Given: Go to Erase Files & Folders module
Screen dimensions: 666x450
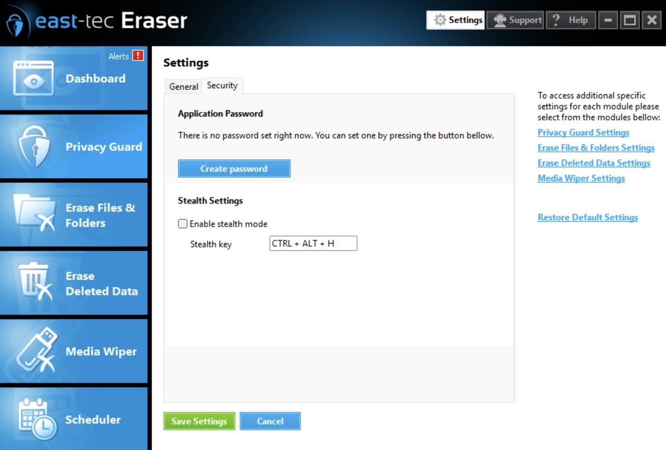Looking at the screenshot, I should [x=74, y=215].
